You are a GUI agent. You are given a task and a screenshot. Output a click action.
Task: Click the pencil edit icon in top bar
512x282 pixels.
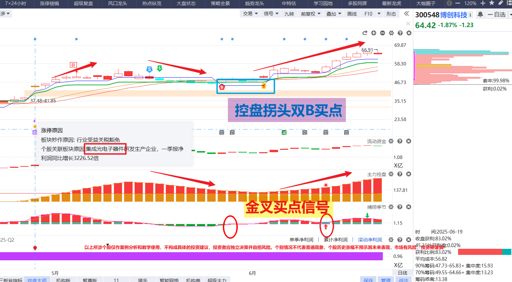pyautogui.click(x=501, y=3)
